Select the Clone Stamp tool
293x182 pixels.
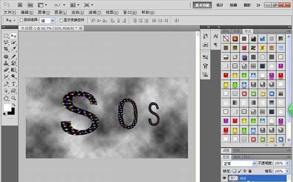pos(6,63)
